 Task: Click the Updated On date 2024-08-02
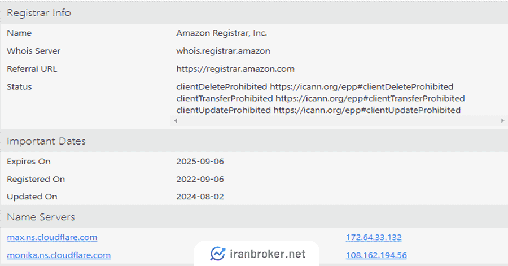tap(200, 197)
